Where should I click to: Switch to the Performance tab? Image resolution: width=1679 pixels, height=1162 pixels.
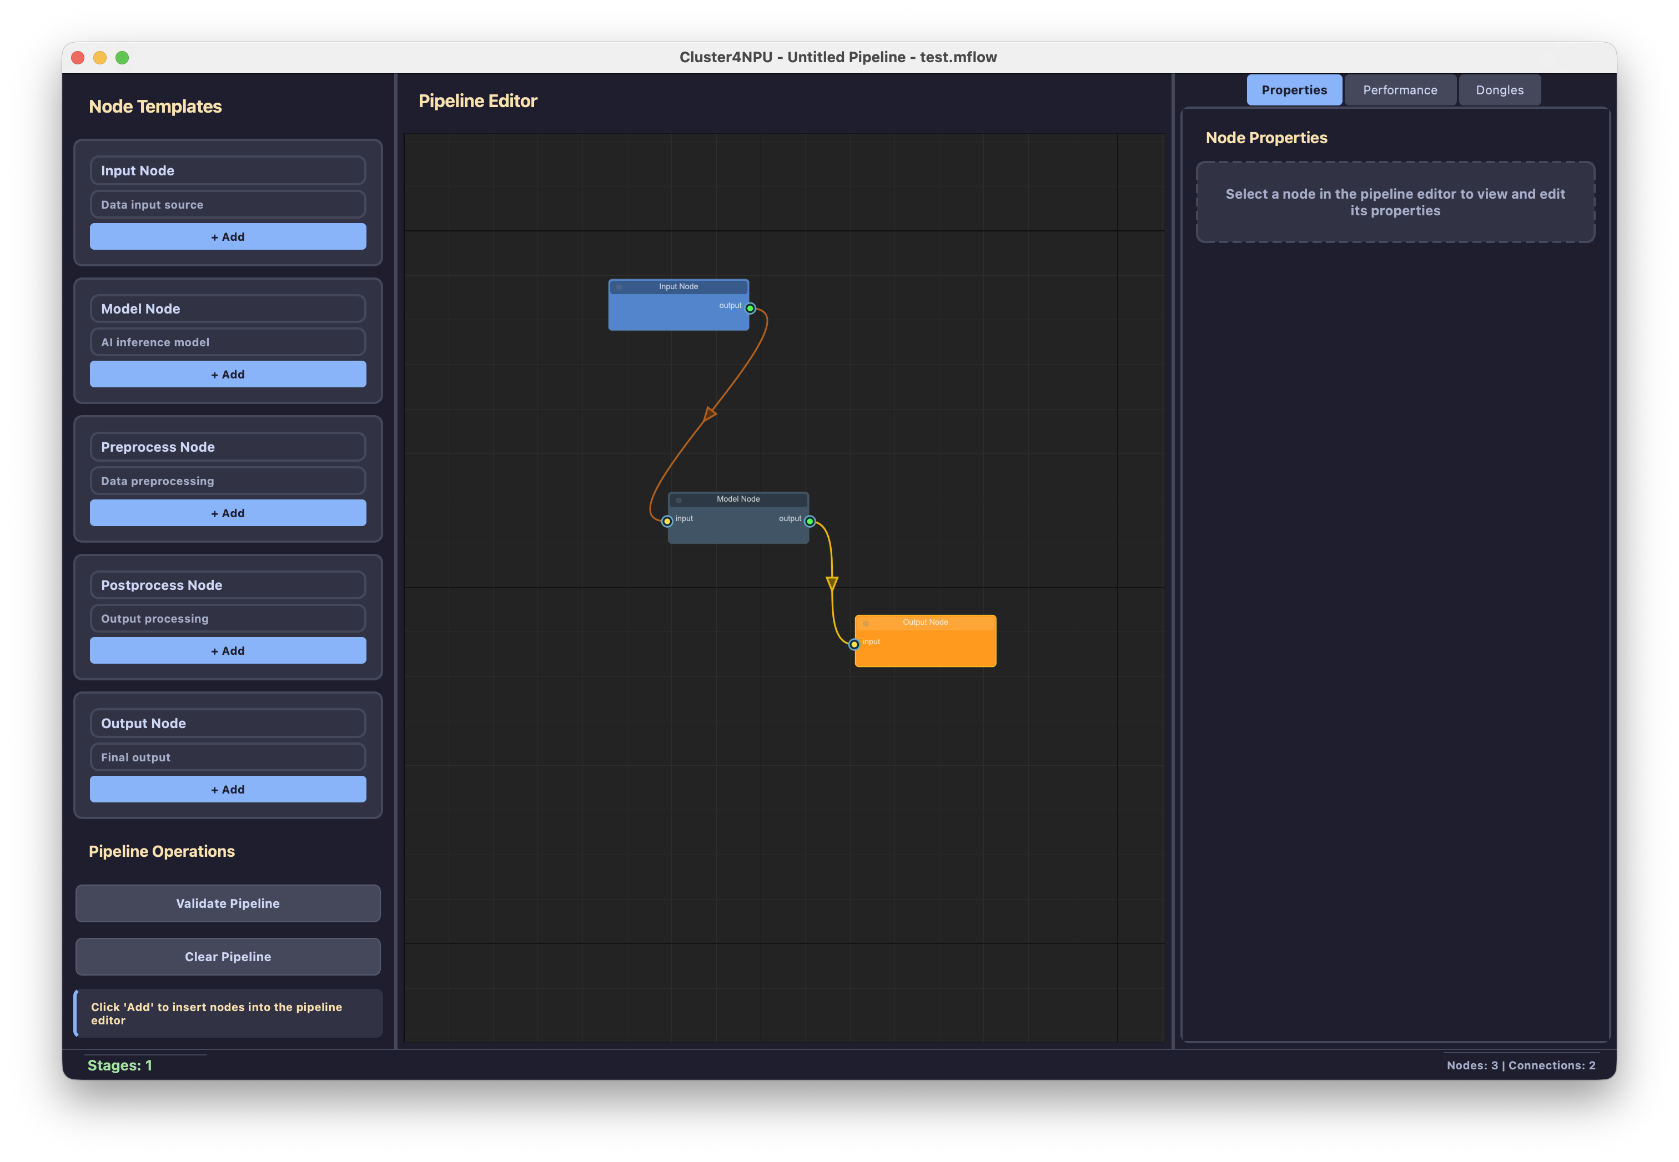(x=1399, y=90)
